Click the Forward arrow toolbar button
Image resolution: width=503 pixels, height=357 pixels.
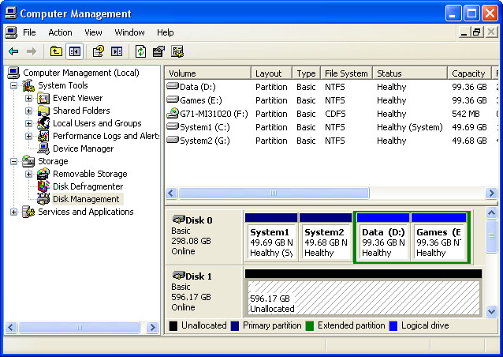point(31,51)
